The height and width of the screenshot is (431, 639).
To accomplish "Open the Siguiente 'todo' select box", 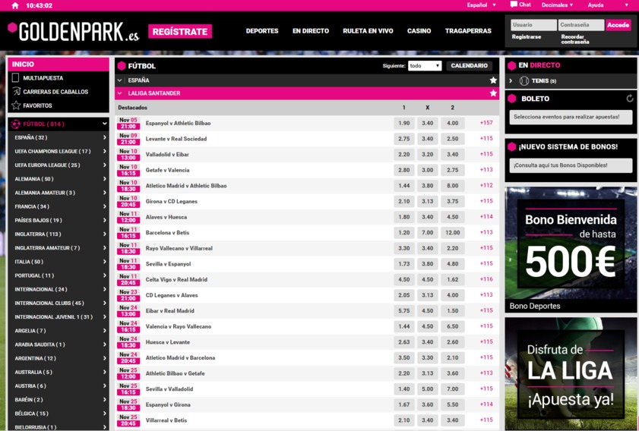I will click(x=425, y=66).
